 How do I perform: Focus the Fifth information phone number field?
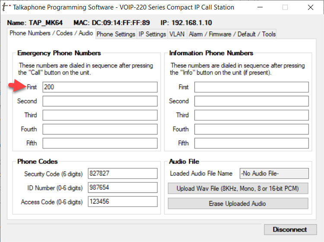251,143
